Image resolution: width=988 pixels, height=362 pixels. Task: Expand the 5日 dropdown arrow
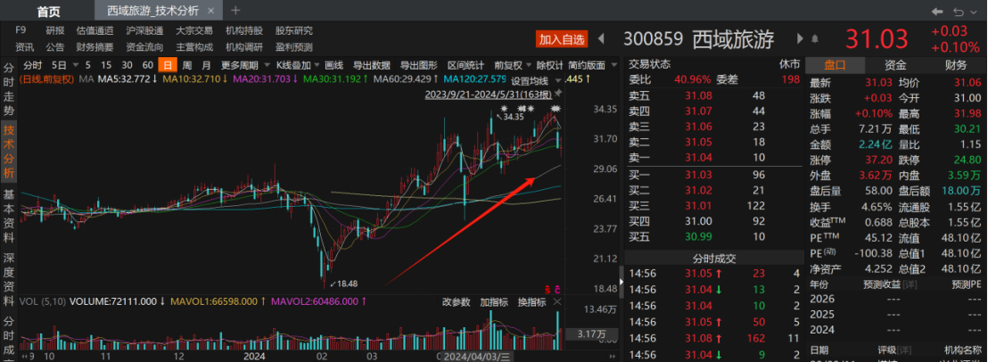[x=76, y=65]
